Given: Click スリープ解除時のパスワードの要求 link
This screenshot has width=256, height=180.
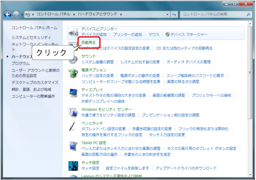Looking at the screenshot, I should click(195, 76).
